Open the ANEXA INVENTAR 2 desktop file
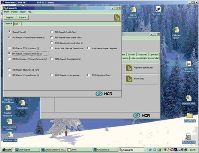Viewport: 199px width, 153px height. (x=133, y=10)
